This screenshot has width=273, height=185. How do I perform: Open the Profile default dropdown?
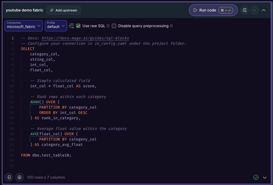click(56, 26)
